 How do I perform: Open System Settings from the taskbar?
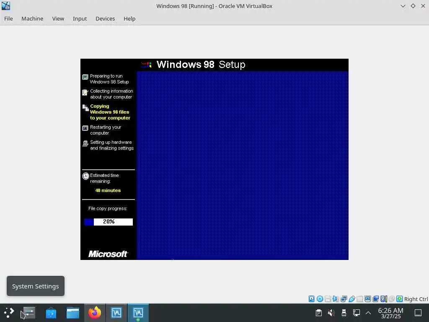click(x=29, y=312)
